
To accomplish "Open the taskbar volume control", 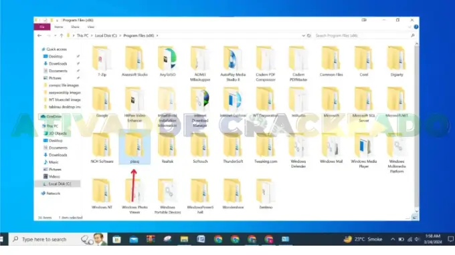I will [418, 240].
